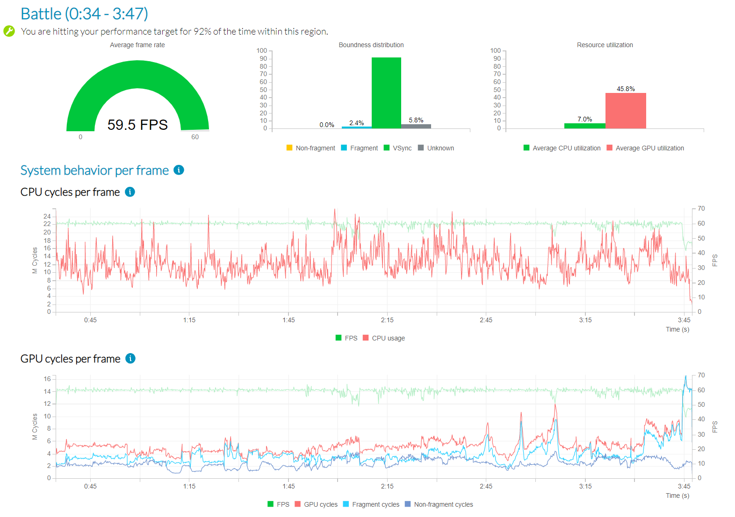Image resolution: width=735 pixels, height=517 pixels.
Task: Toggle Fragment cycles series in legend
Action: [x=371, y=504]
